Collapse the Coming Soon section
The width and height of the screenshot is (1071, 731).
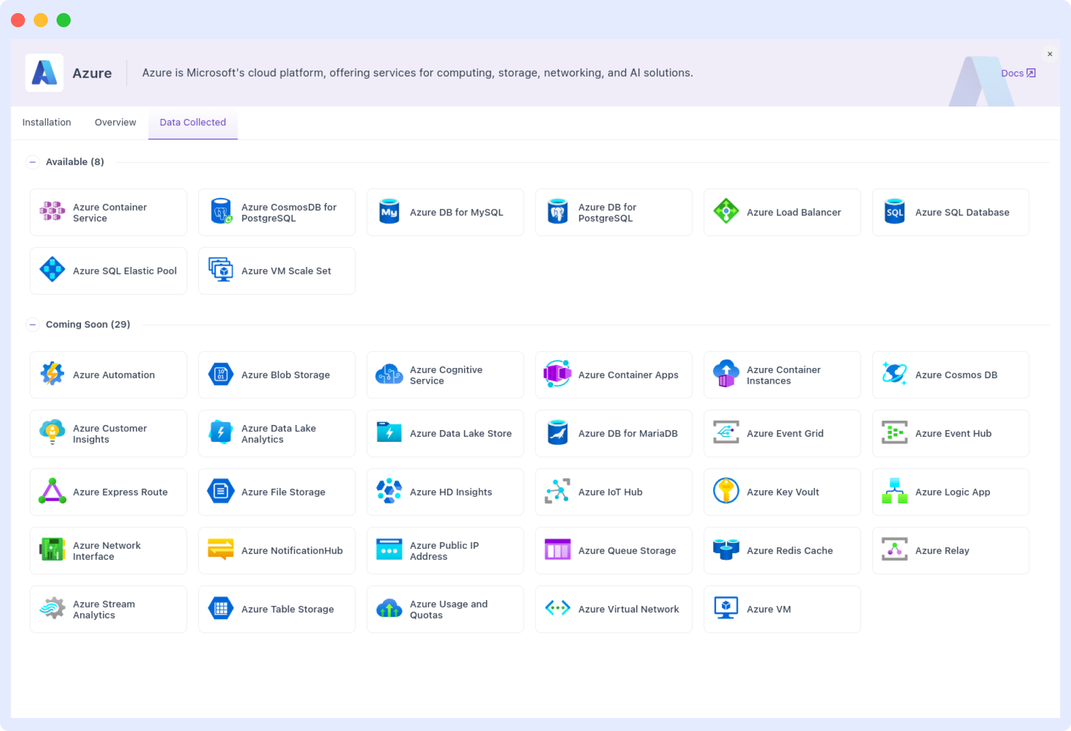[x=33, y=324]
